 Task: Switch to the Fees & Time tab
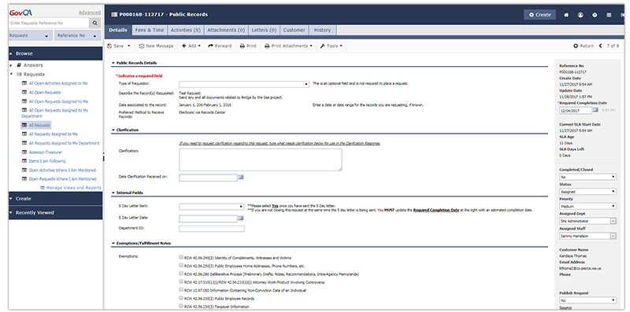[x=150, y=30]
